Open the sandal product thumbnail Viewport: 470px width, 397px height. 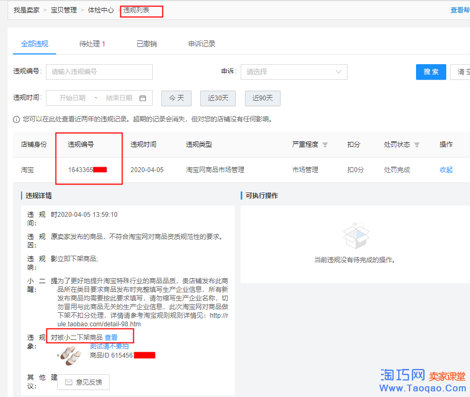[x=70, y=355]
